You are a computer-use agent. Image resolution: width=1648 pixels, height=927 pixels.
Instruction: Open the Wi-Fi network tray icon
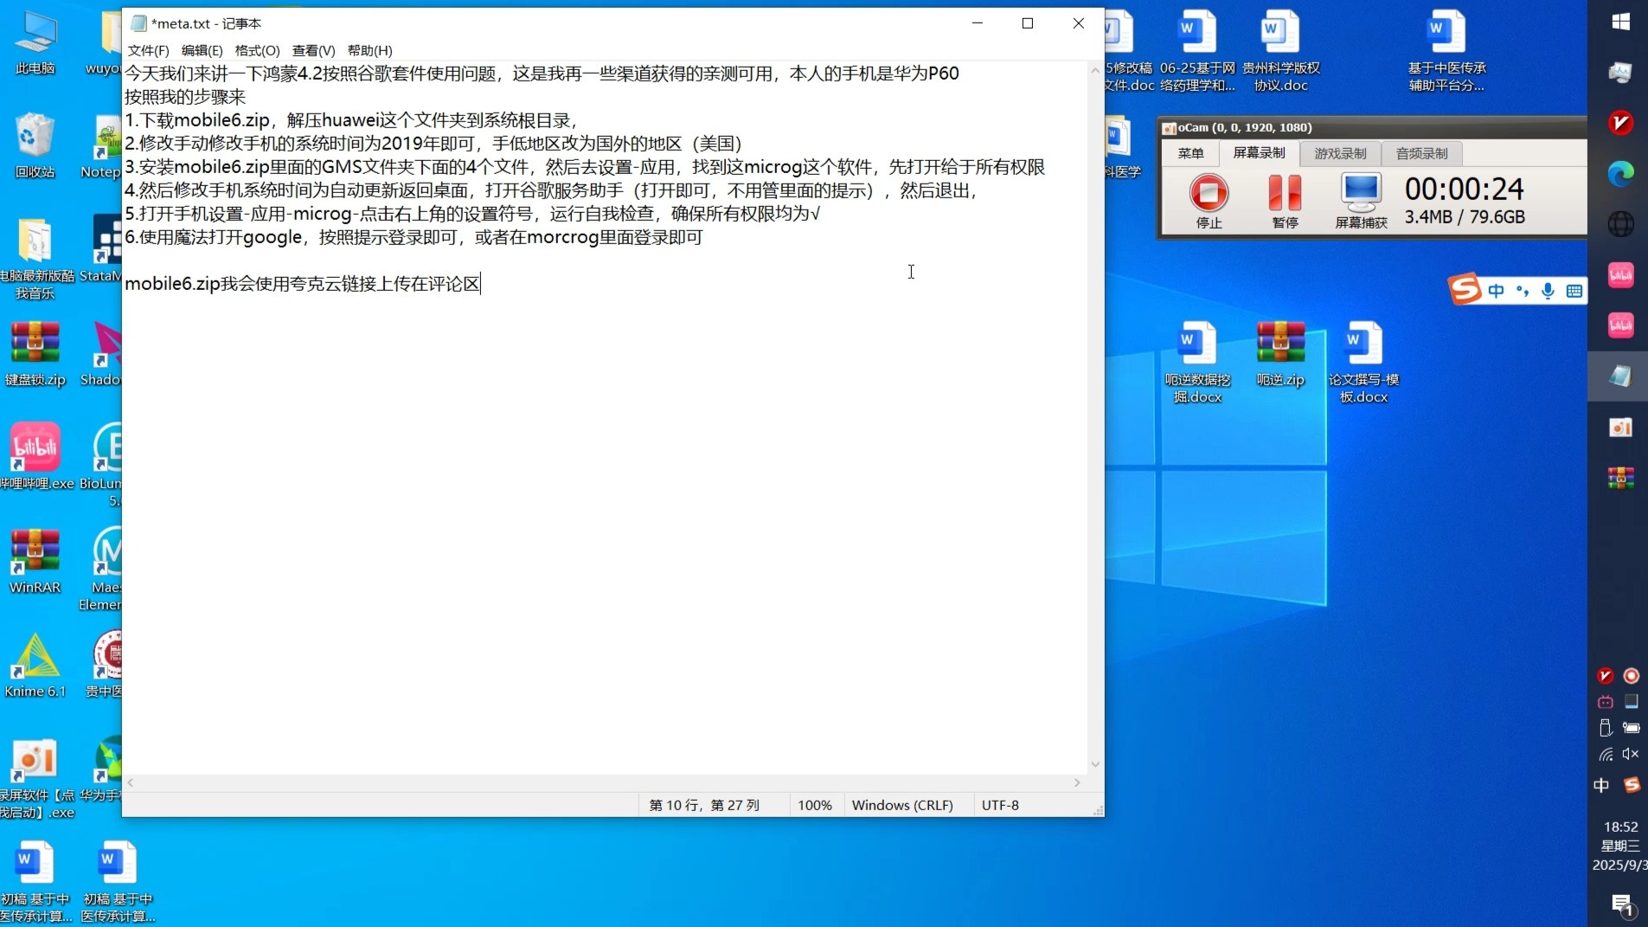click(x=1606, y=754)
